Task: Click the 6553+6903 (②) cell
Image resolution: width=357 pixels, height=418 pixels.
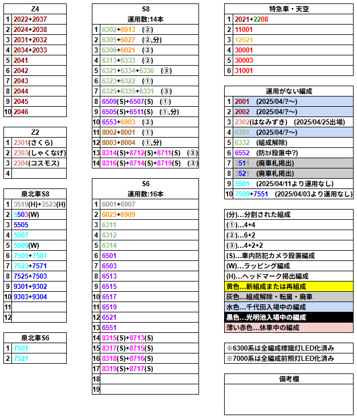Action: (149, 122)
